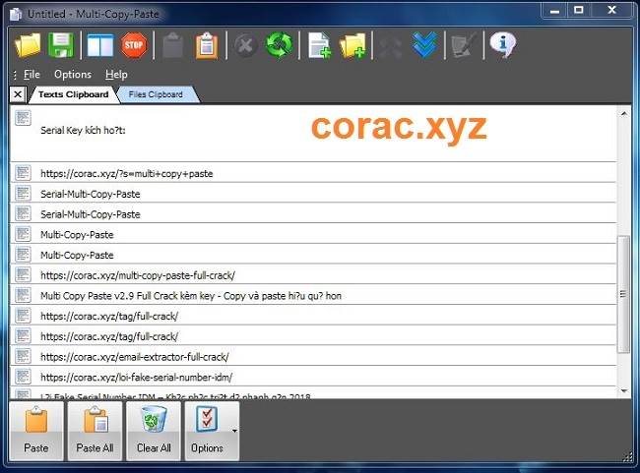Click the large Paste button
The image size is (640, 473).
click(x=36, y=431)
